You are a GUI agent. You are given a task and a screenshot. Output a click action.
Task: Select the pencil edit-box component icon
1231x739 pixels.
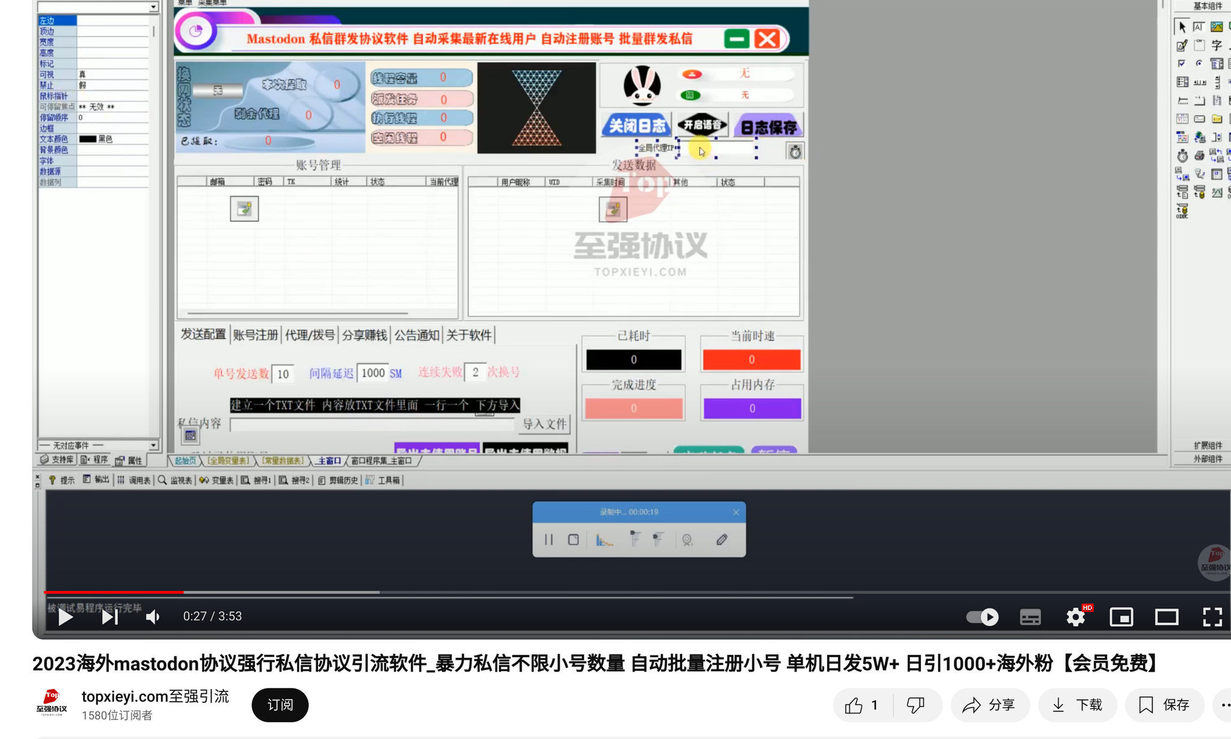[1182, 45]
